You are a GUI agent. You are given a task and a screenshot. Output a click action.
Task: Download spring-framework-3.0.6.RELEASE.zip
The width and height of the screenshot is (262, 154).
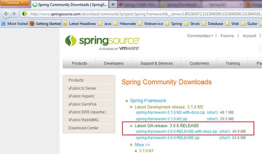168,138
